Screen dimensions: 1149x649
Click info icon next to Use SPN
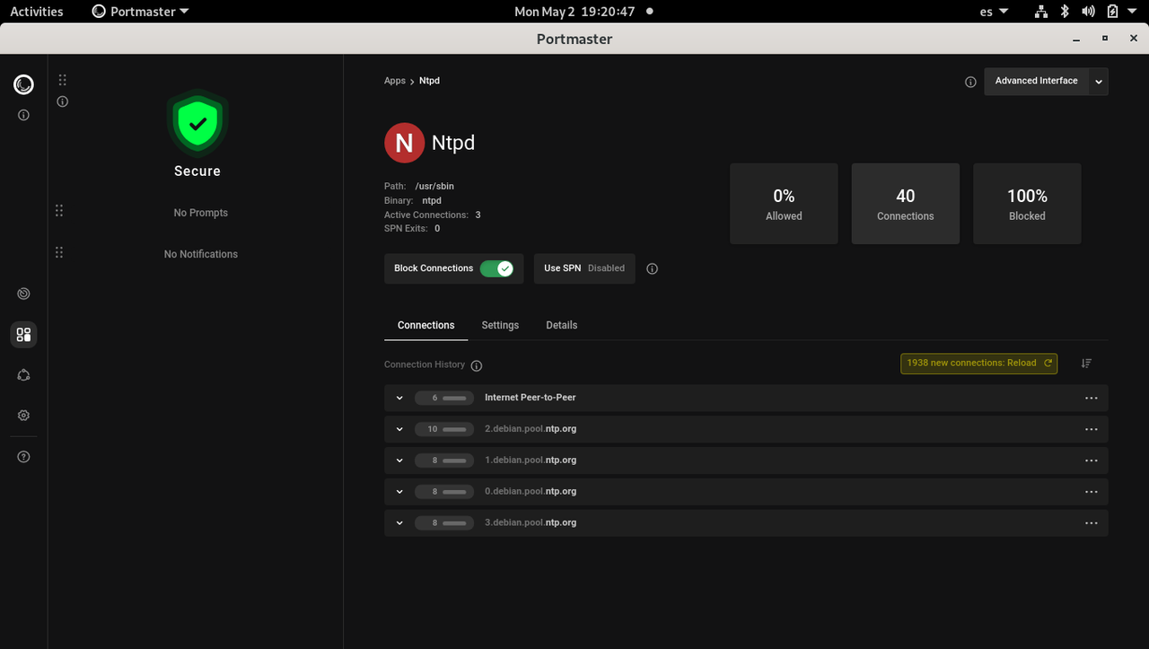coord(653,268)
